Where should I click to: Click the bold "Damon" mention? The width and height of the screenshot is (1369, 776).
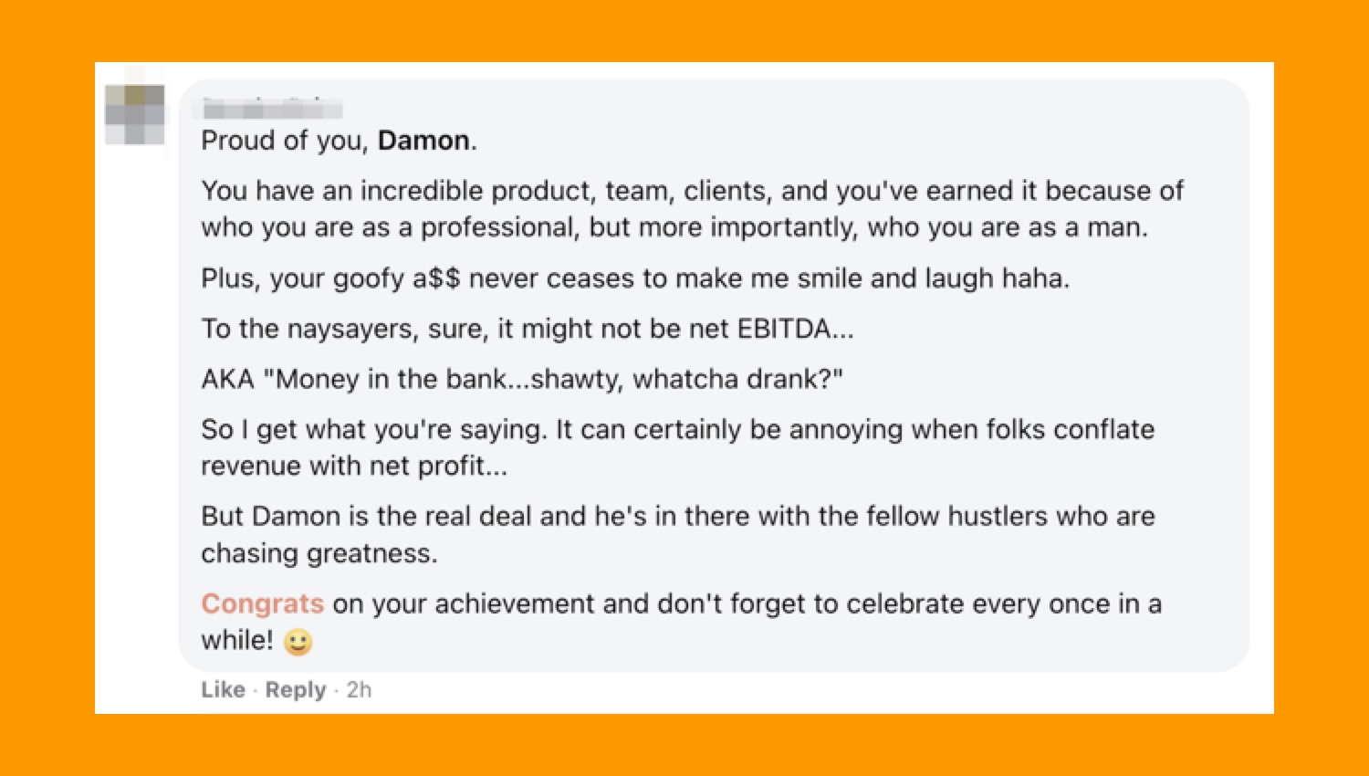coord(424,141)
